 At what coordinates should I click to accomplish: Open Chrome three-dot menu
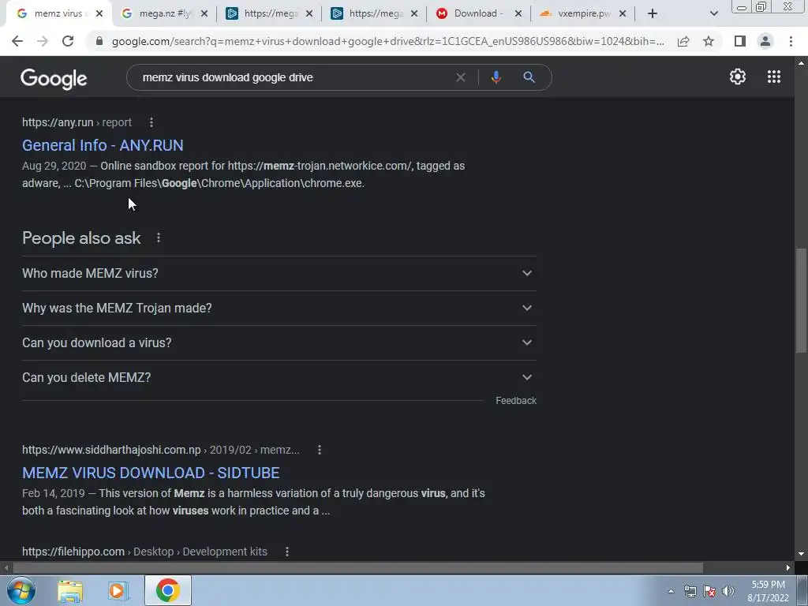click(x=791, y=41)
